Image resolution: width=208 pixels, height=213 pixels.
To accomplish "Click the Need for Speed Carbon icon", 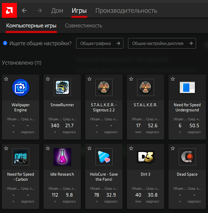I will (21, 156).
